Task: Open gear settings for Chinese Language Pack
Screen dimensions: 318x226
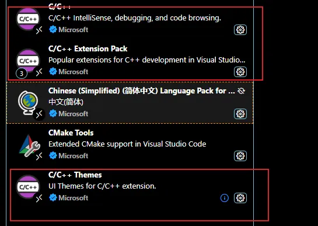Action: (x=240, y=114)
